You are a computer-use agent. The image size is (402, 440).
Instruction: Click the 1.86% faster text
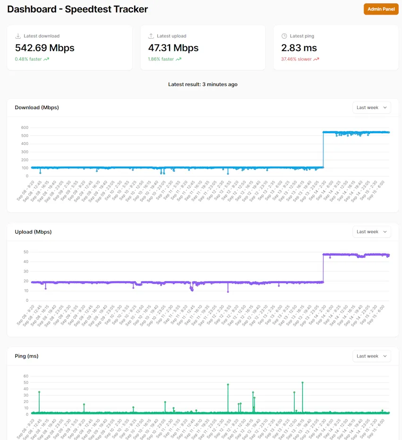[162, 59]
